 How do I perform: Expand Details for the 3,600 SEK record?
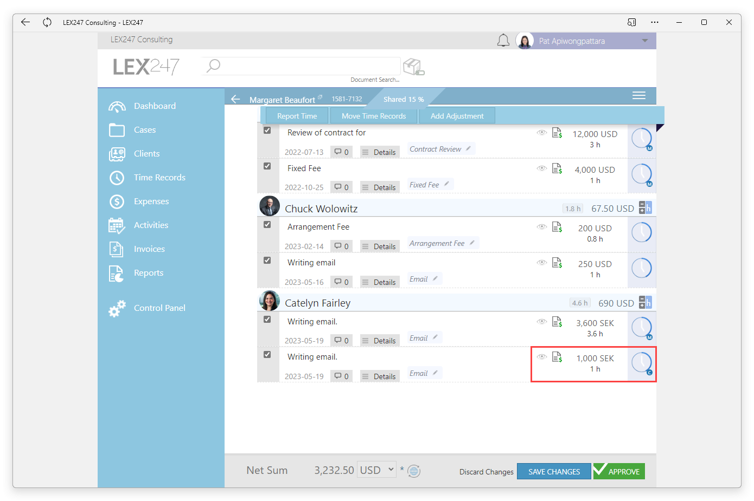point(379,341)
